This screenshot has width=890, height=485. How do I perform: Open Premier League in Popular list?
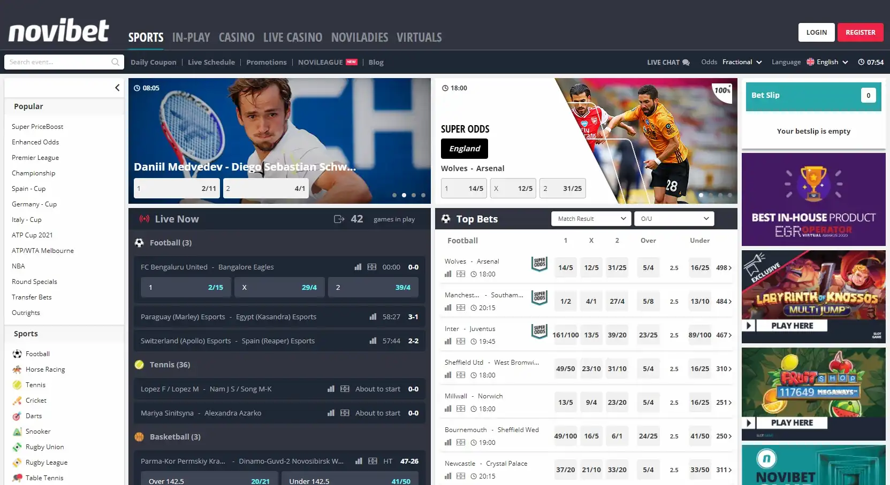pyautogui.click(x=35, y=158)
